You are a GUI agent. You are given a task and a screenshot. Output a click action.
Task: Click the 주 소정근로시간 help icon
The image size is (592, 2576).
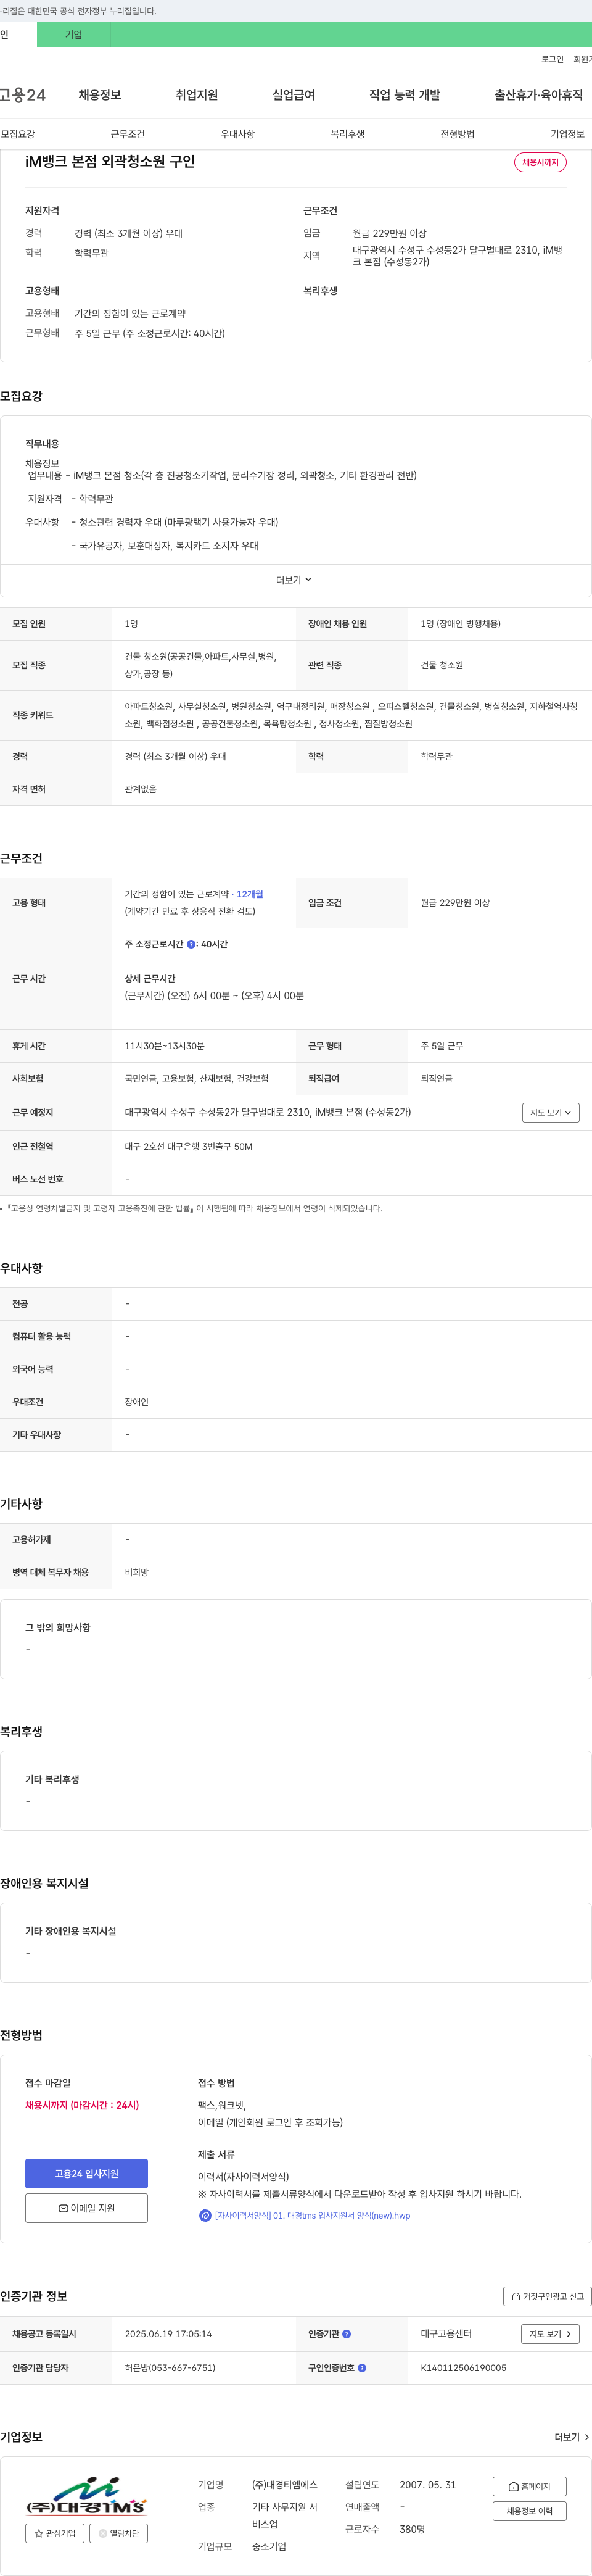191,944
